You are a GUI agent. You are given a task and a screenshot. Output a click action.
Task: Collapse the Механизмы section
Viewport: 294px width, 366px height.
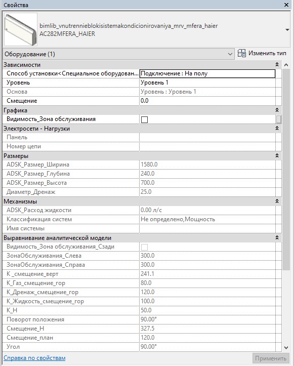coord(277,201)
